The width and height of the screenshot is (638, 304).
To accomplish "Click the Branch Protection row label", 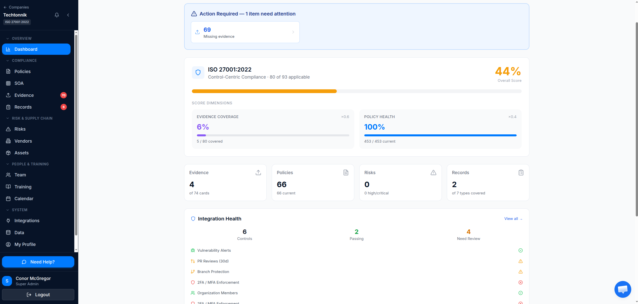I will pyautogui.click(x=213, y=272).
